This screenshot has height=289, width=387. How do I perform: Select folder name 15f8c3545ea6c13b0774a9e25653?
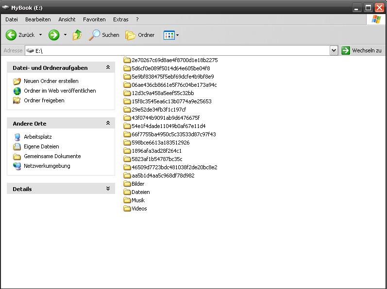click(x=171, y=101)
